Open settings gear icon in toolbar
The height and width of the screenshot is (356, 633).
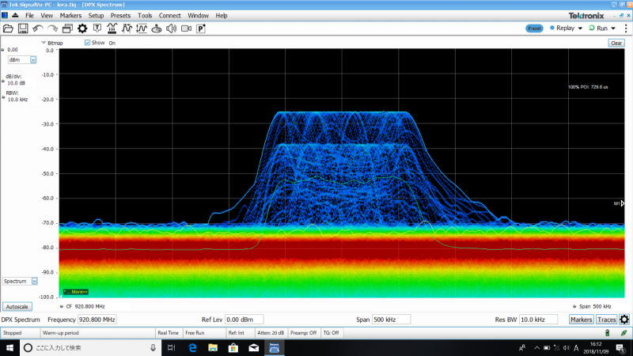click(x=82, y=28)
